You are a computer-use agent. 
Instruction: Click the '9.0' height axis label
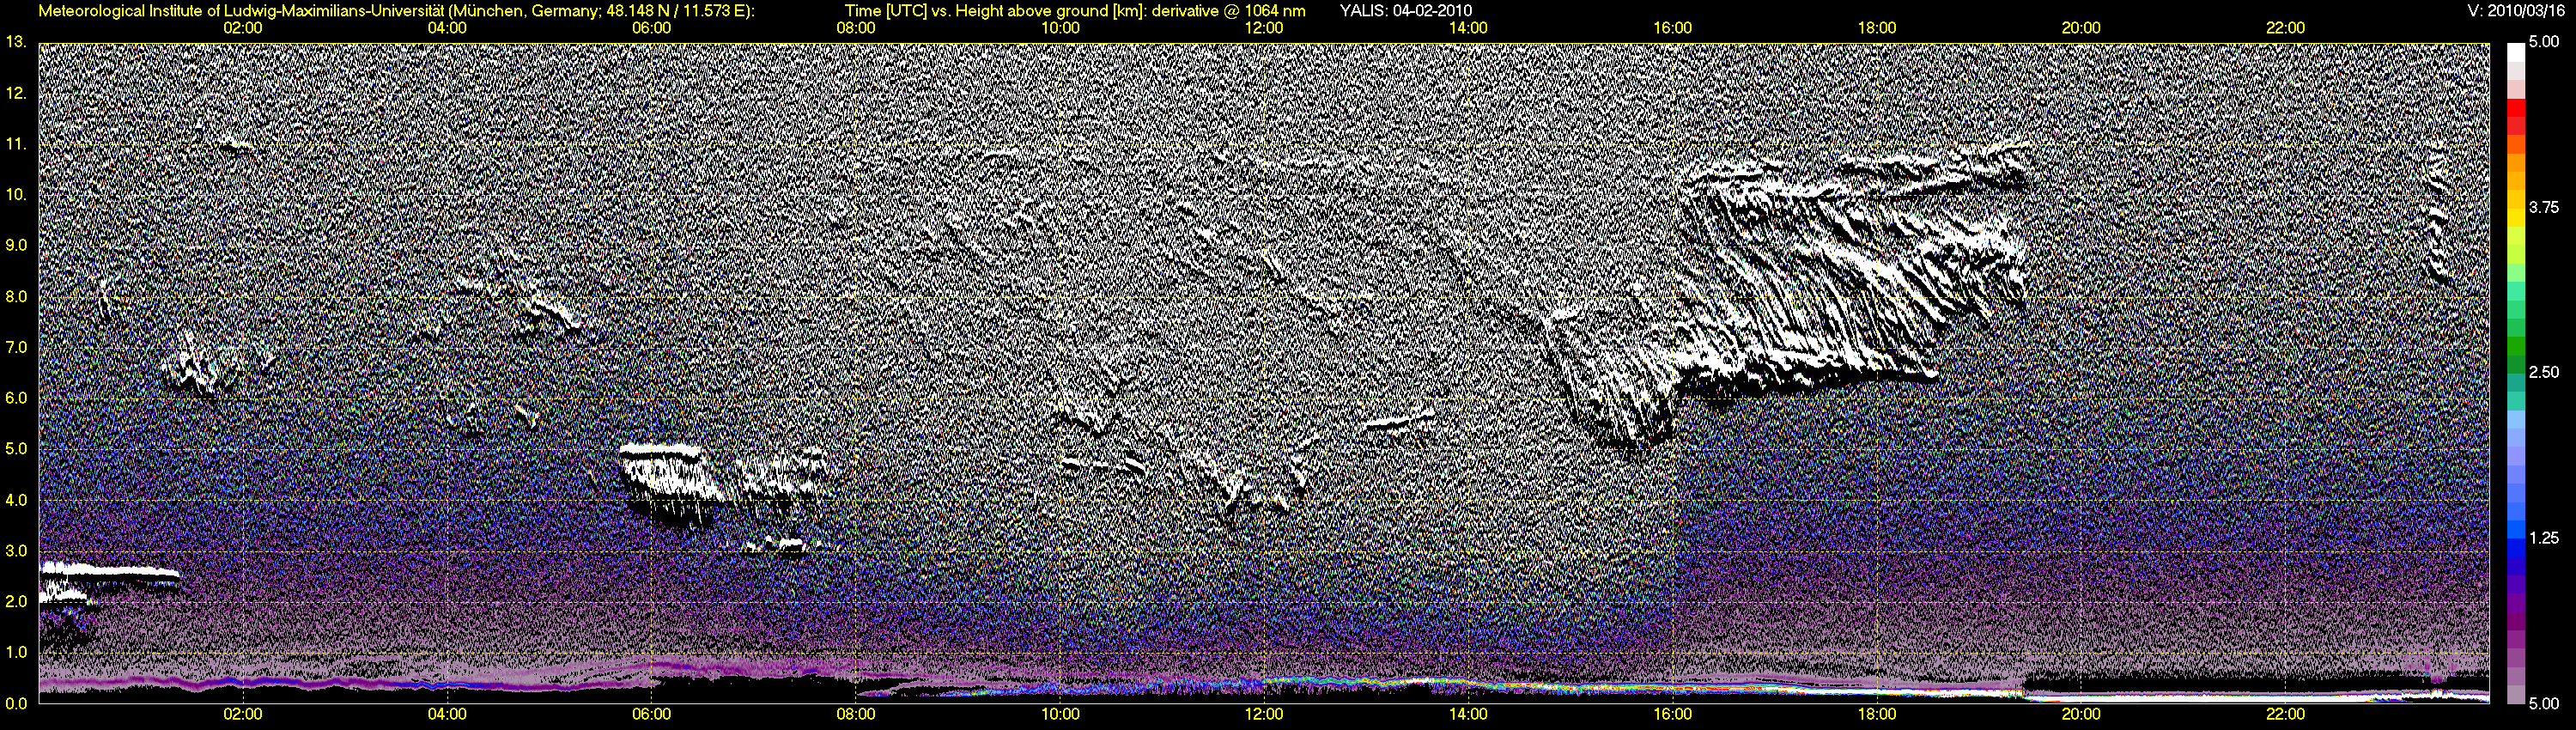pos(16,246)
